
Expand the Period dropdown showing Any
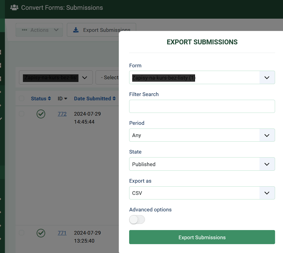tap(202, 135)
